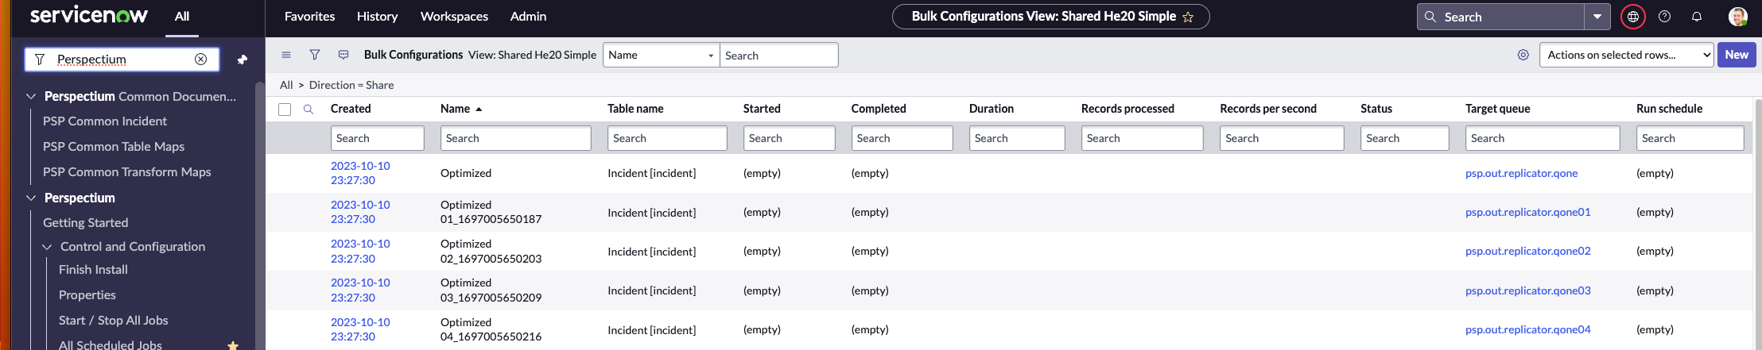The height and width of the screenshot is (350, 1762).
Task: Click the Completed column search box
Action: pos(902,138)
